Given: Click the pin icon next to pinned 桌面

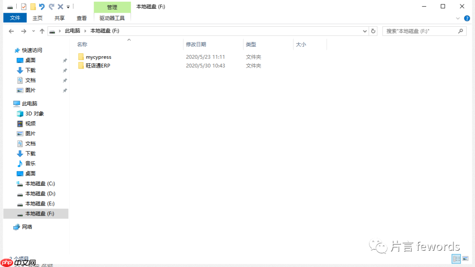Looking at the screenshot, I should pos(65,61).
